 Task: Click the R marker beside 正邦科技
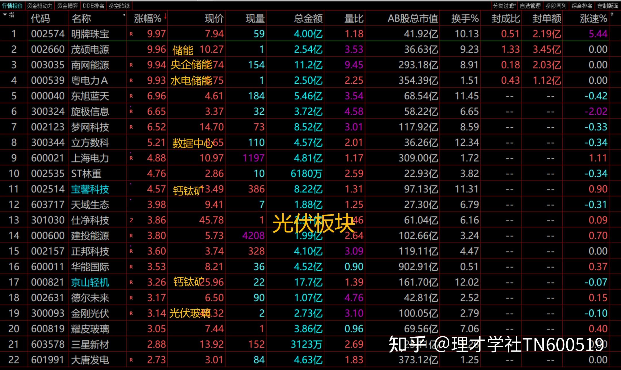pyautogui.click(x=131, y=251)
